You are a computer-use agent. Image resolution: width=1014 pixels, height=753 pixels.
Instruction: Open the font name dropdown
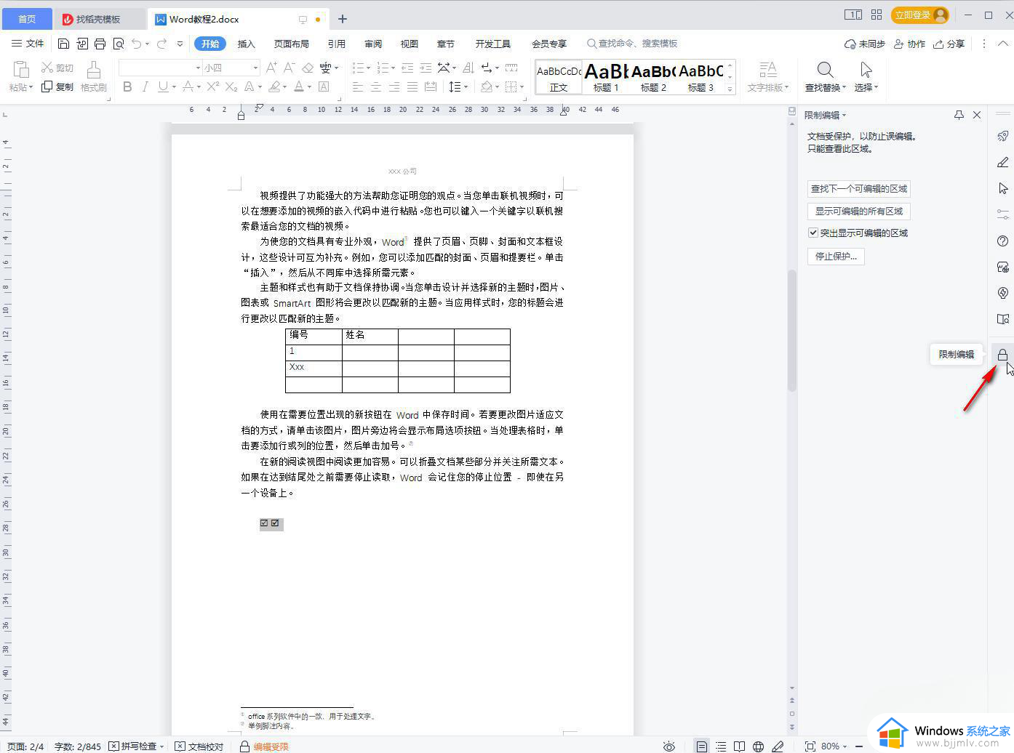pos(198,68)
